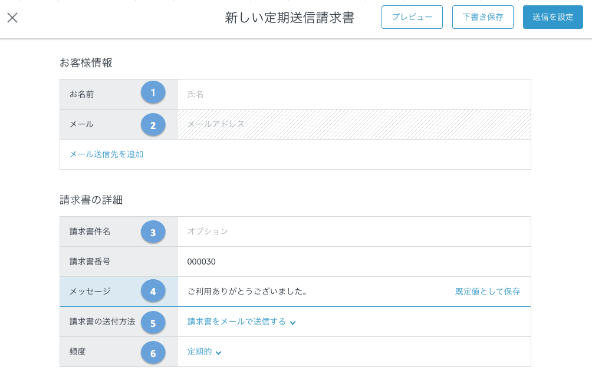Click the メール label
The width and height of the screenshot is (592, 387).
[x=81, y=124]
